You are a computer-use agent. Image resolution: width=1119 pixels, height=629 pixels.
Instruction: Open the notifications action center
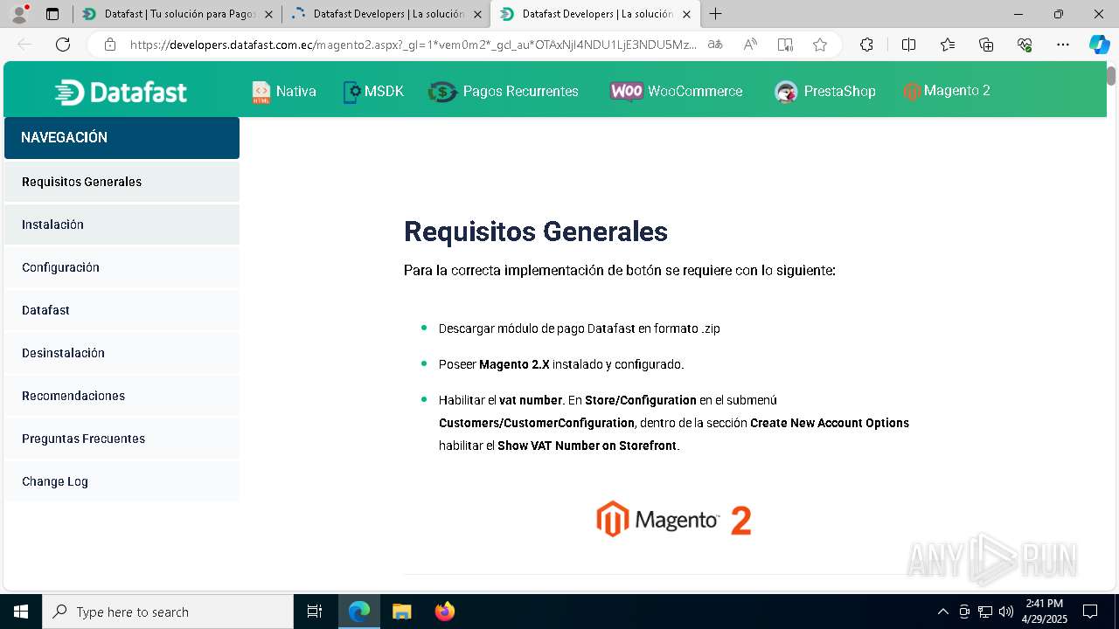click(1090, 612)
